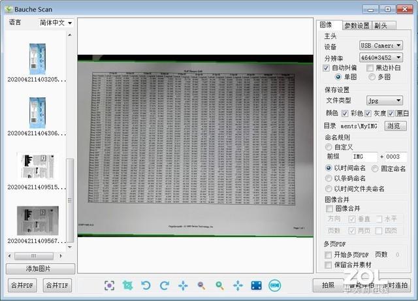This screenshot has height=301, width=418.
Task: Toggle the 黑白 checkbox
Action: pyautogui.click(x=391, y=114)
